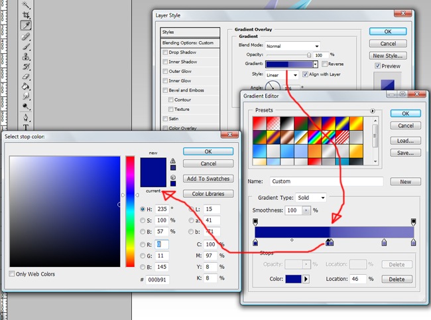Click the Add To Swatches button
The image size is (431, 320).
(208, 179)
